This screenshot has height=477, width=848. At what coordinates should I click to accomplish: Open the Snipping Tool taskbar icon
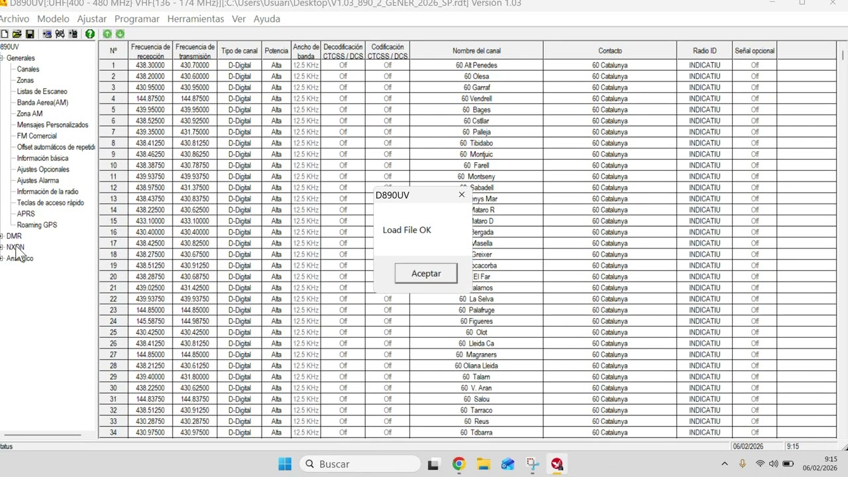tap(533, 464)
